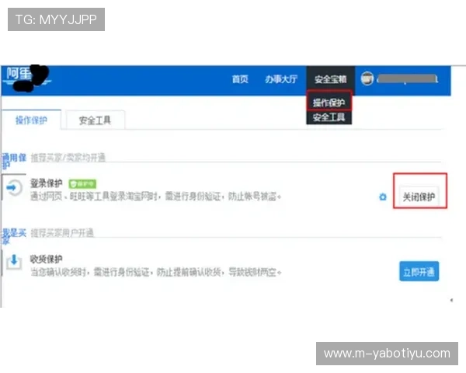This screenshot has width=466, height=373.
Task: Switch to the 安全工具 tab
Action: click(x=95, y=120)
